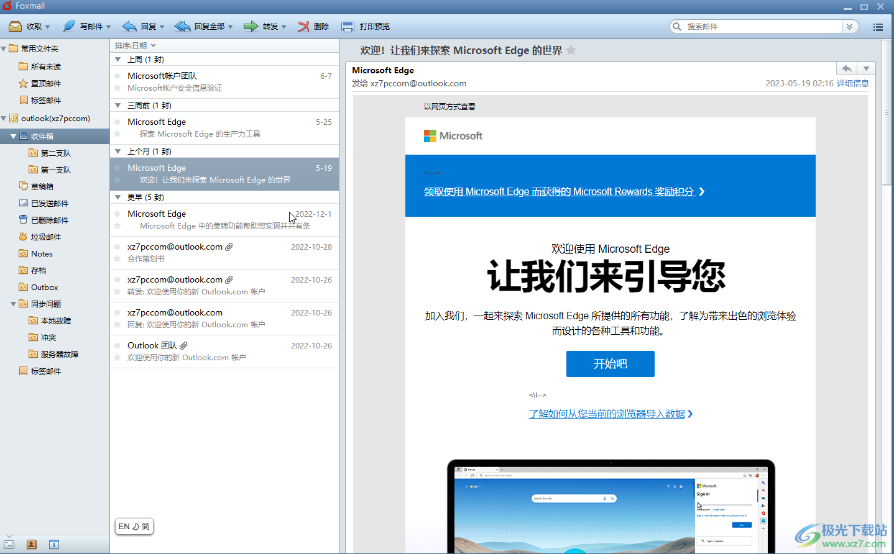Open the 已删除邮件 trash folder
The image size is (894, 554).
(50, 220)
